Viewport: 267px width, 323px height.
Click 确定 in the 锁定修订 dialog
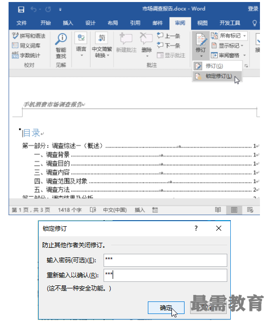[166, 308]
